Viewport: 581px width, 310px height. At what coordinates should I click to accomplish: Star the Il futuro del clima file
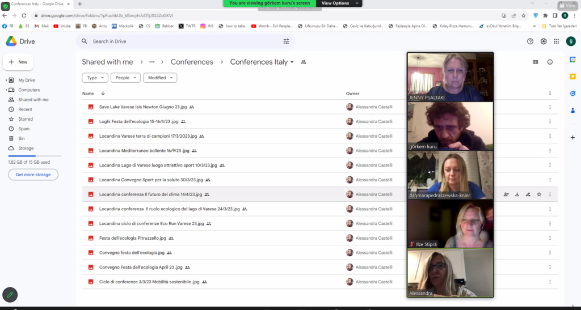click(x=539, y=194)
